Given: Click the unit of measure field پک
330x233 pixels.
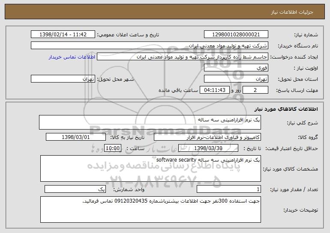Looking at the screenshot, I should [x=75, y=189].
